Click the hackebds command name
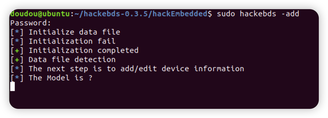 click(258, 14)
